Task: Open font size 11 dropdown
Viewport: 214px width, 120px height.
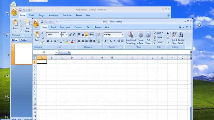Action: [67, 35]
